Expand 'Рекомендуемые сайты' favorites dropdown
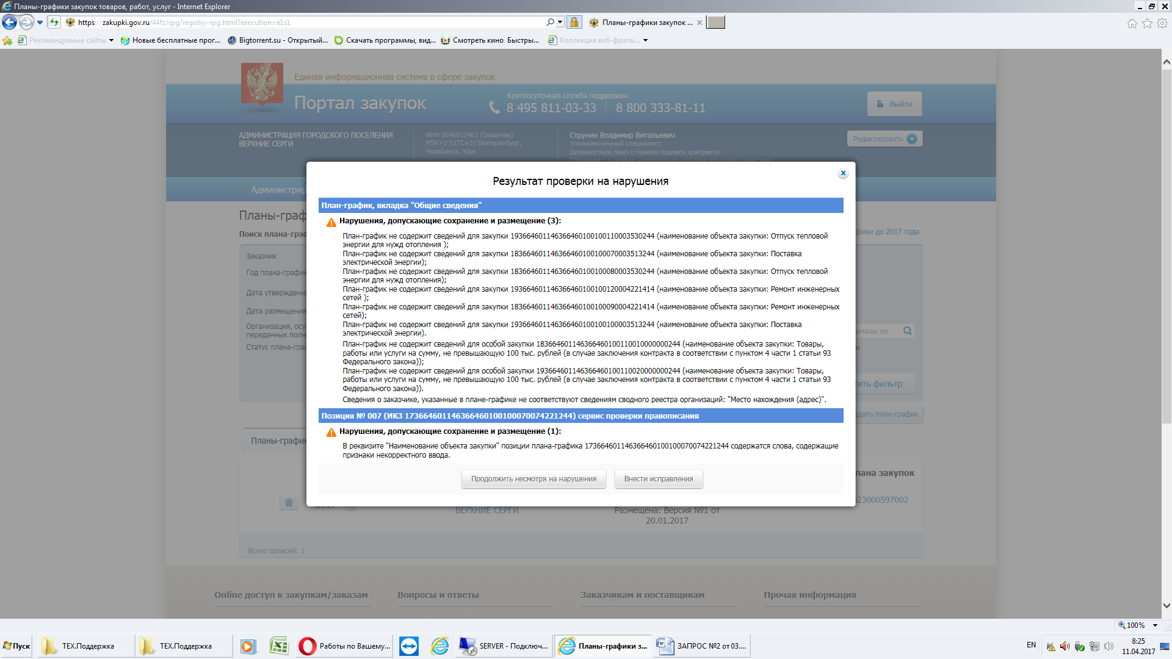The width and height of the screenshot is (1172, 659). point(111,40)
